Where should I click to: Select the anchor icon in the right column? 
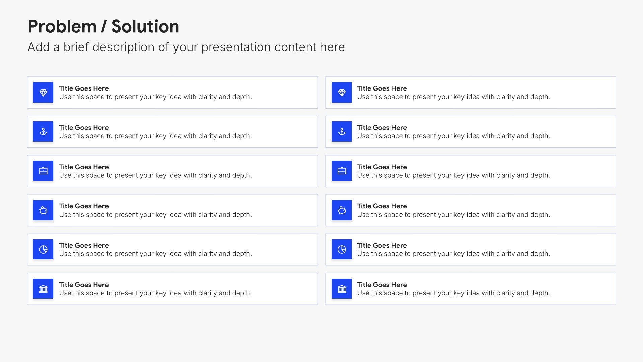(x=341, y=132)
